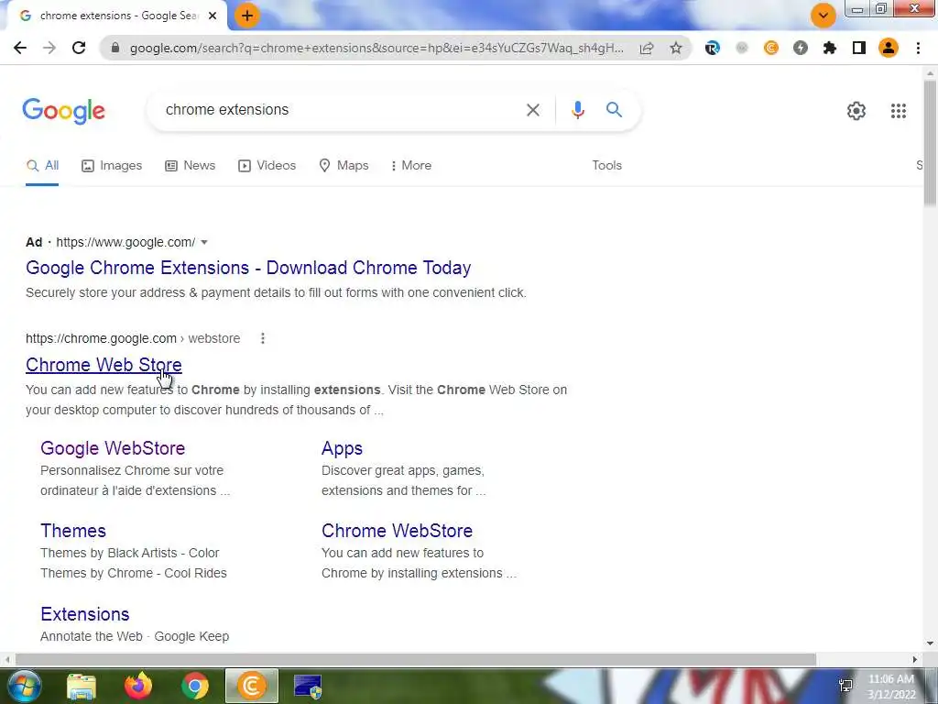This screenshot has width=938, height=704.
Task: Toggle the side panel icon
Action: click(859, 48)
